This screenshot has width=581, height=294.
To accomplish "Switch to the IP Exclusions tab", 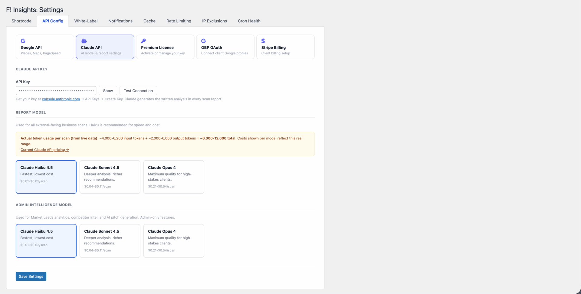I will point(215,21).
